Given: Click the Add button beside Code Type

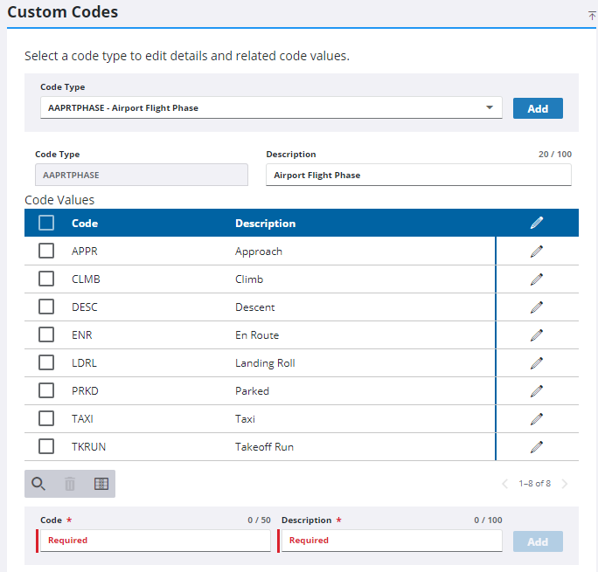Looking at the screenshot, I should 538,108.
